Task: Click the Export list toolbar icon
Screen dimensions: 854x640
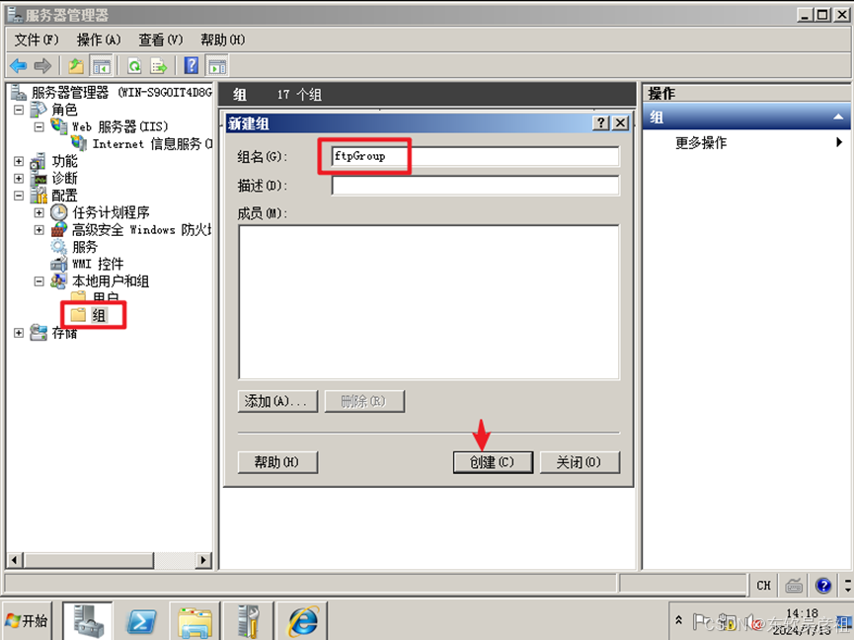Action: pyautogui.click(x=159, y=66)
